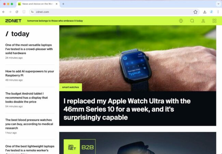Go back using the back arrow
Viewport: 222px width, 154px height.
coord(3,12)
